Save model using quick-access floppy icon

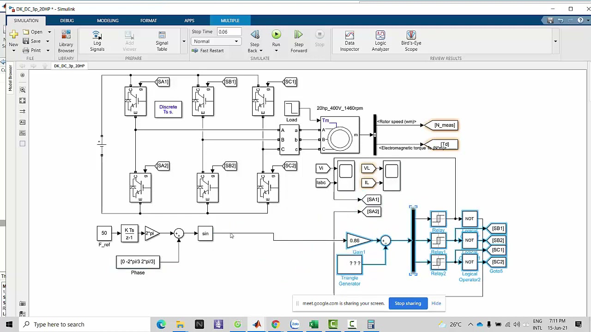pyautogui.click(x=550, y=20)
